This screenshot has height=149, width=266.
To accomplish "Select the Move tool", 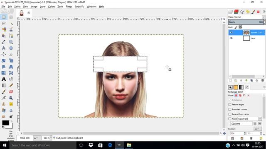I will [11, 48].
